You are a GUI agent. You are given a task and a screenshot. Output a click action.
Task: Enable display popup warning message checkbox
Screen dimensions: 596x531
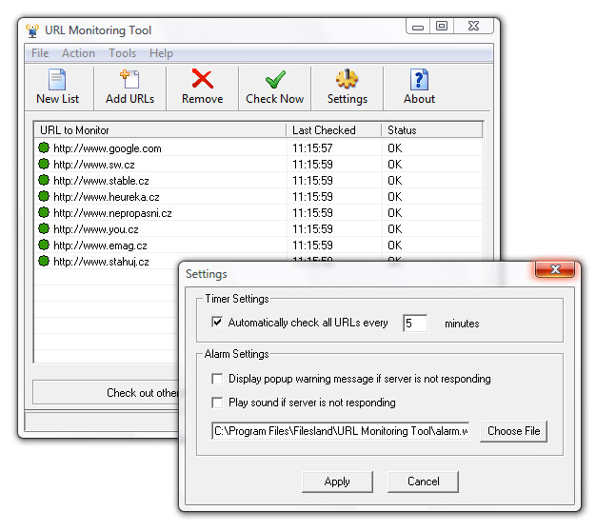(217, 379)
